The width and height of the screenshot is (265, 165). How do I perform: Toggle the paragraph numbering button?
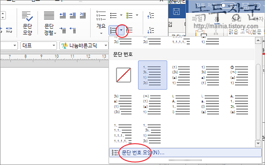pyautogui.click(x=113, y=30)
